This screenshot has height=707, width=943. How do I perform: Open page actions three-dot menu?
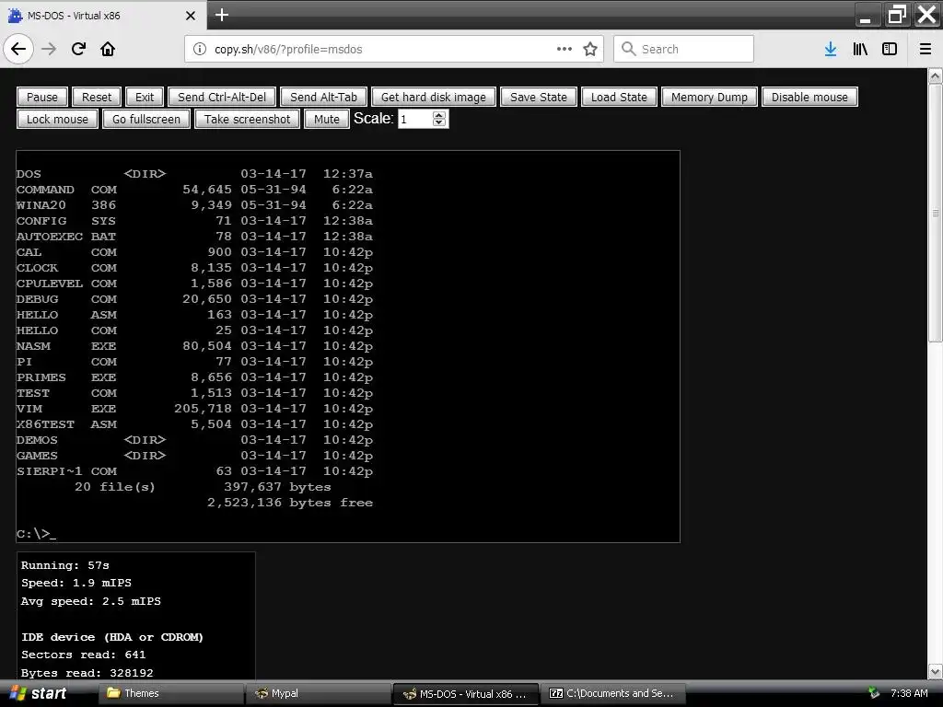(565, 50)
